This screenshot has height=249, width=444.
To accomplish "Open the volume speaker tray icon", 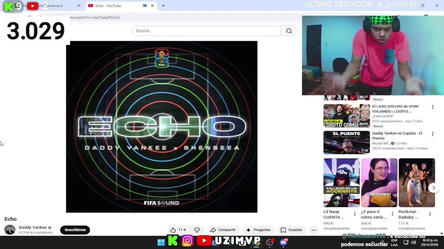I will [x=413, y=242].
